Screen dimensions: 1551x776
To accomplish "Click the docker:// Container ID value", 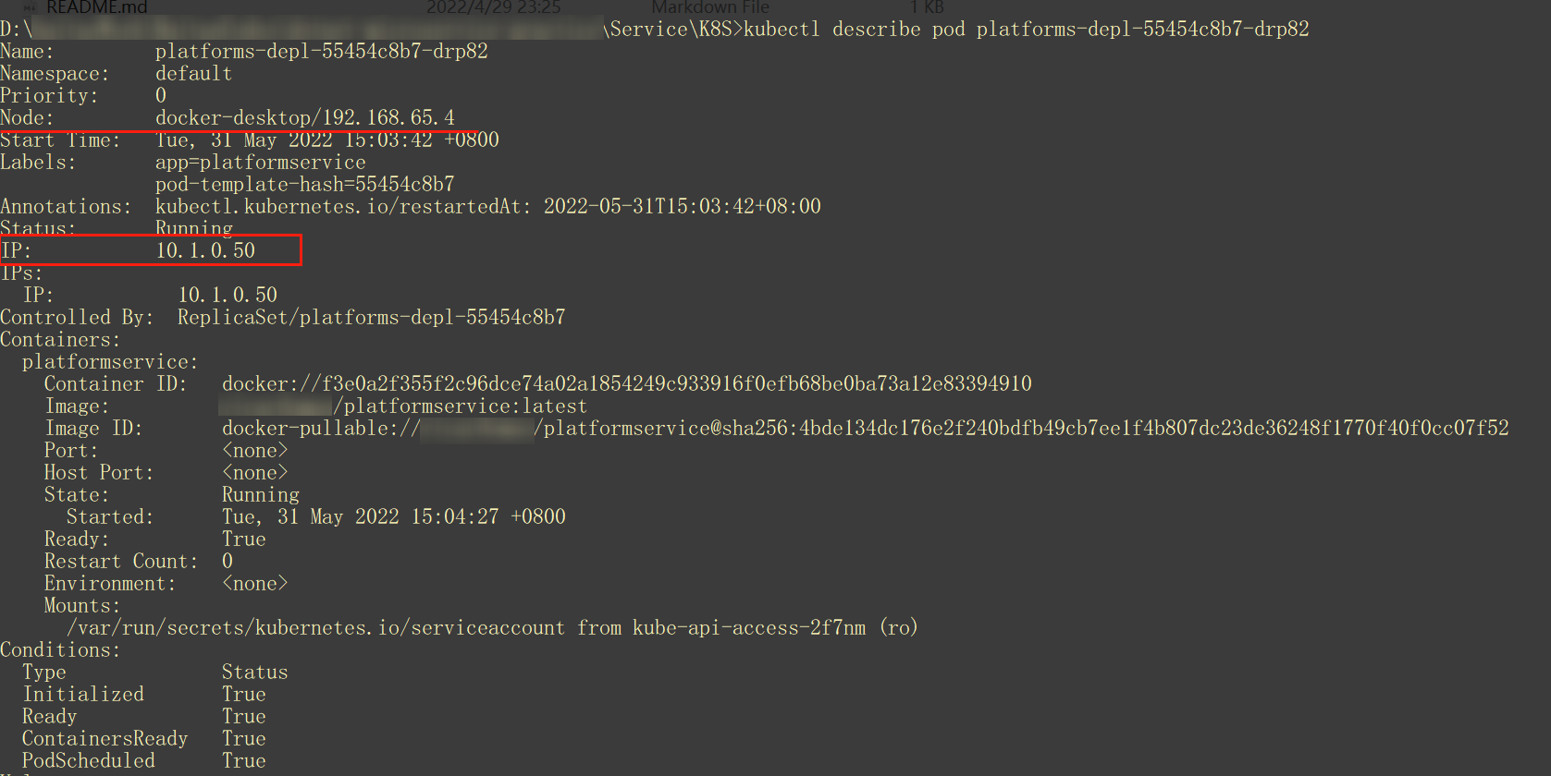I will (x=626, y=384).
